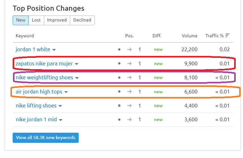The image size is (243, 158).
Task: Expand dropdown next to zapatos nike para mujer
Action: [x=76, y=64]
